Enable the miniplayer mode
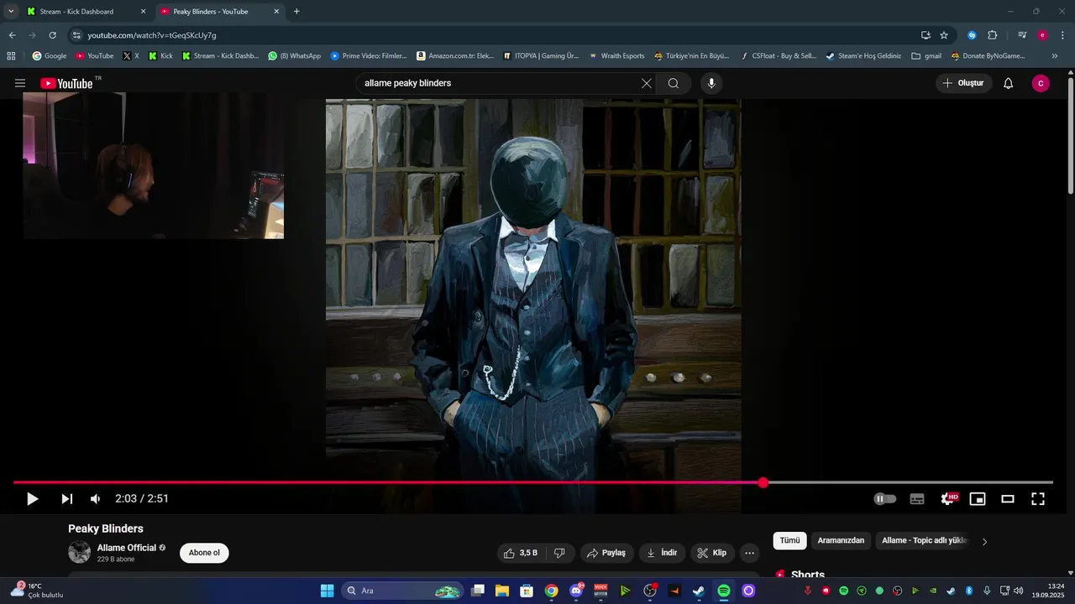The image size is (1075, 604). (x=978, y=499)
